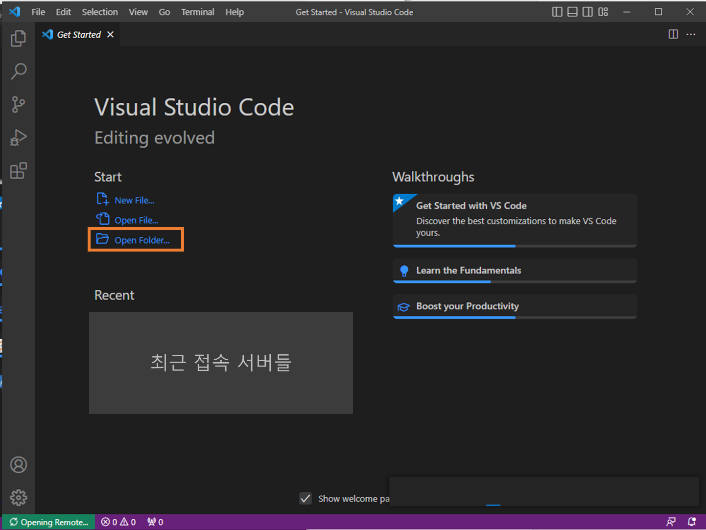Click the Walkthroughs heading text

433,177
